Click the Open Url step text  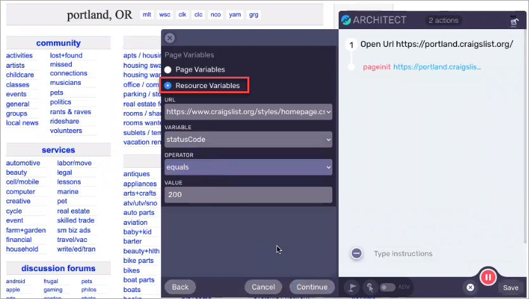click(436, 44)
